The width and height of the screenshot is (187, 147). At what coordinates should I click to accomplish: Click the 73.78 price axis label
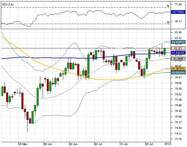tap(178, 139)
